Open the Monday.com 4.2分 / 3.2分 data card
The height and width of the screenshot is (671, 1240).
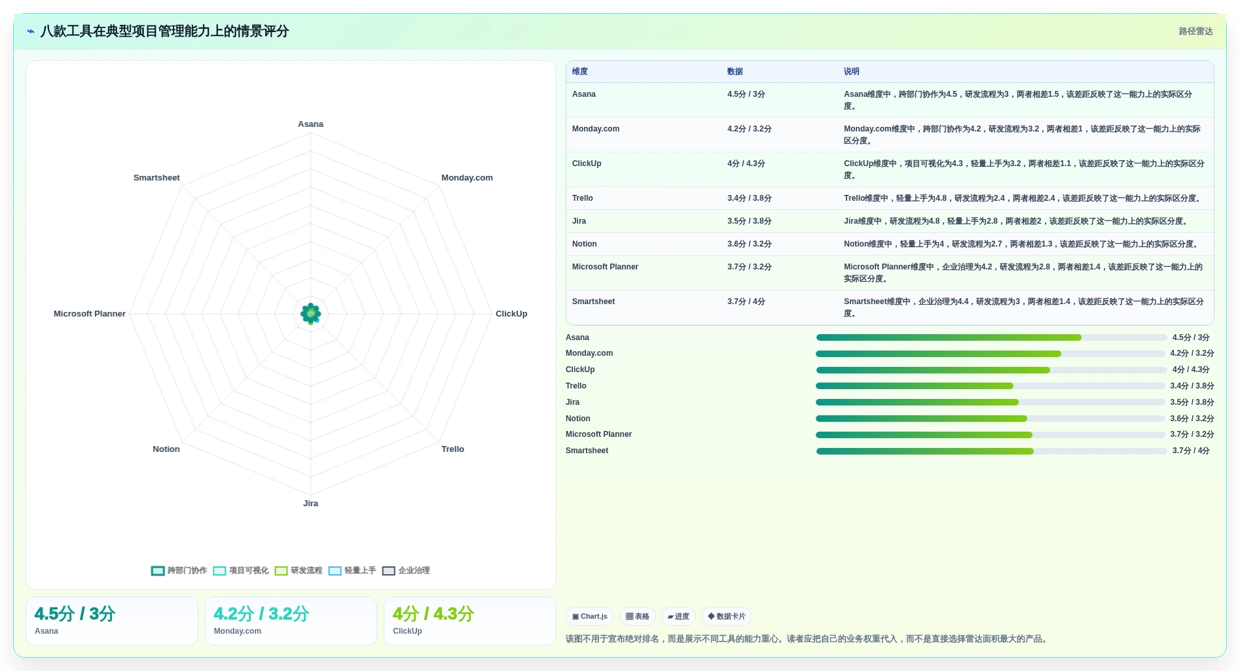(x=291, y=621)
